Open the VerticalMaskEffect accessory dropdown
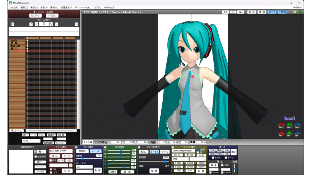The height and width of the screenshot is (175, 311). tap(184, 151)
